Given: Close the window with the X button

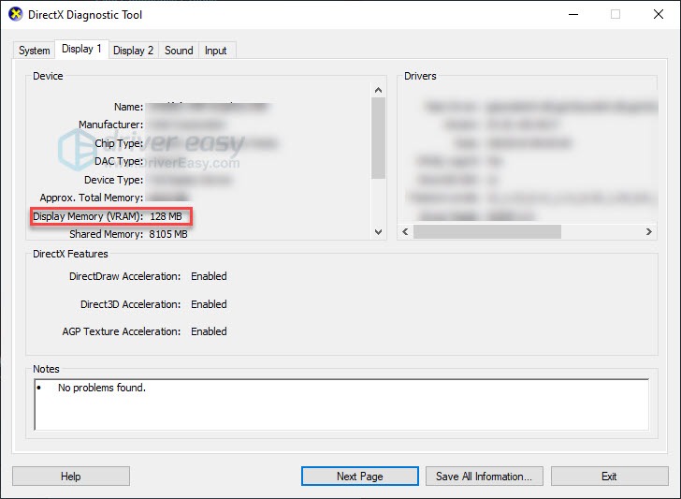Looking at the screenshot, I should (659, 14).
